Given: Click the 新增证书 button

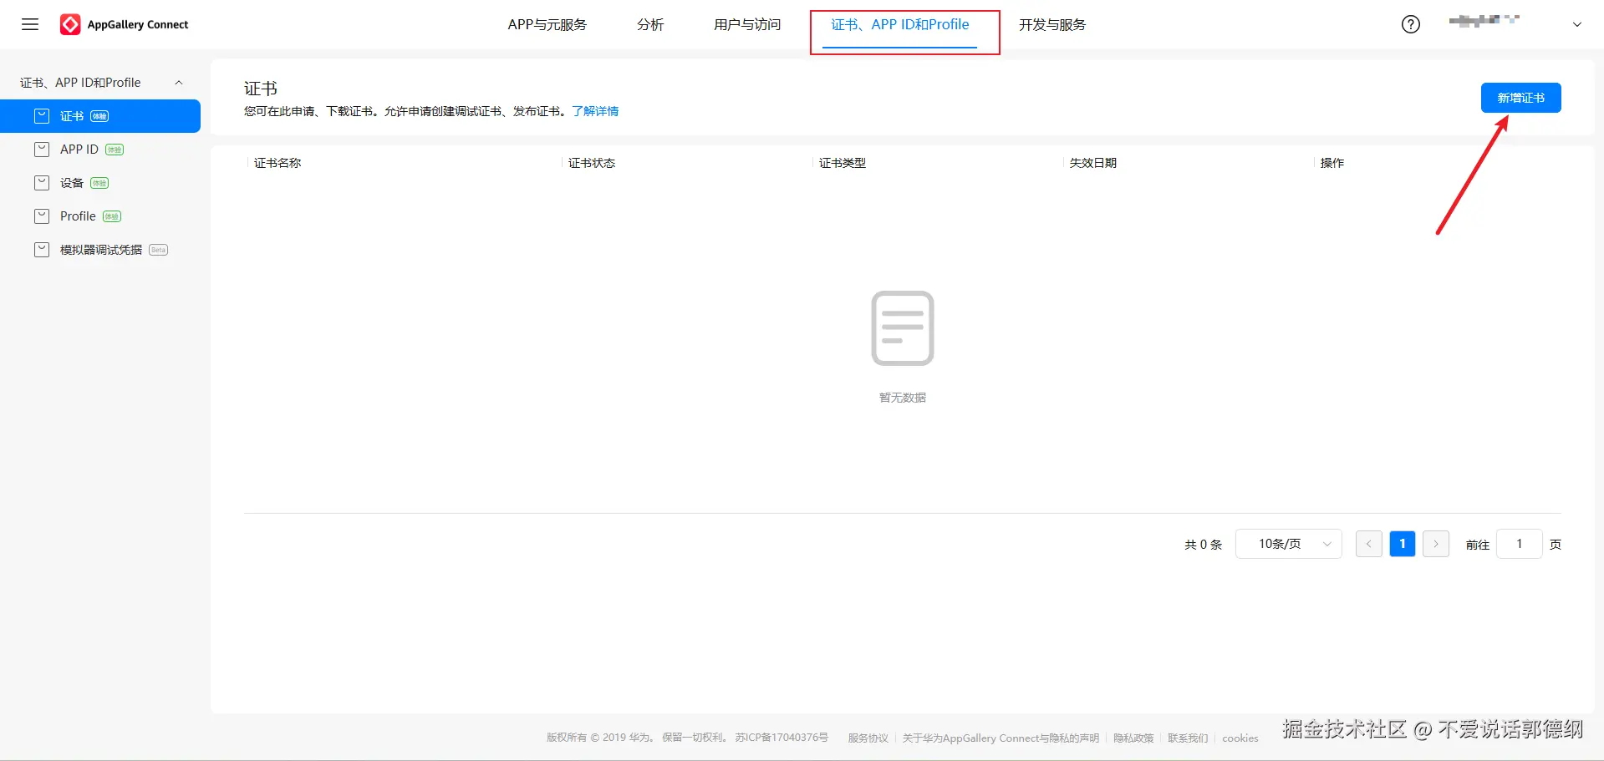Looking at the screenshot, I should tap(1521, 98).
